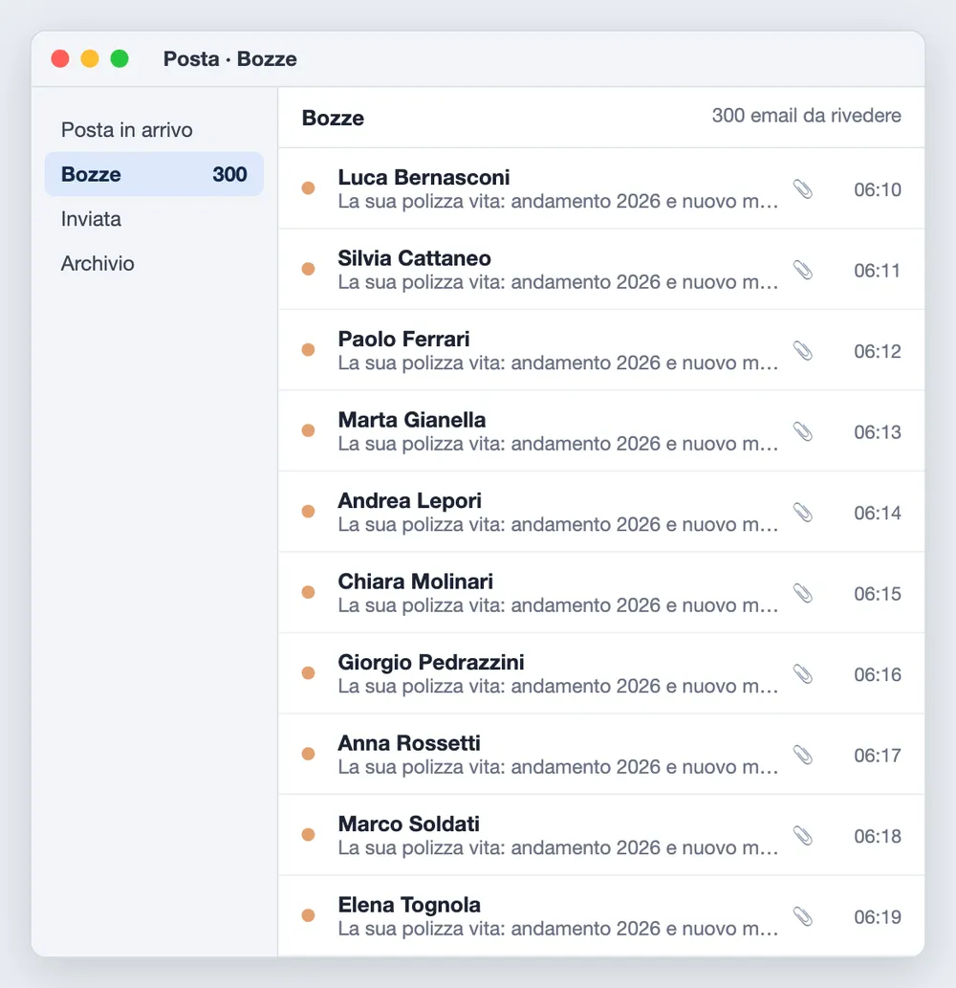Click the 06:13 time on Marta's row

[x=878, y=432]
